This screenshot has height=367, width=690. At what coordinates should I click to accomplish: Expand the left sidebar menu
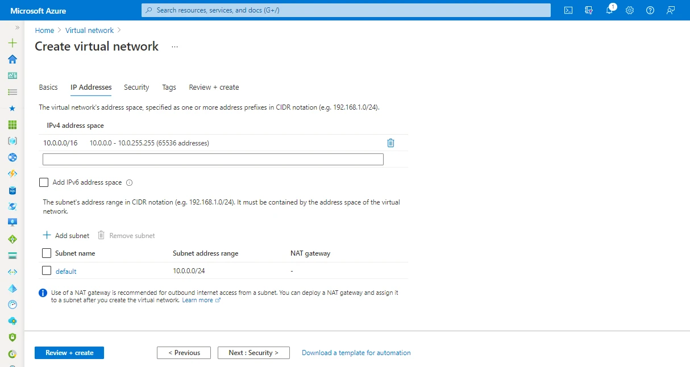pos(17,27)
